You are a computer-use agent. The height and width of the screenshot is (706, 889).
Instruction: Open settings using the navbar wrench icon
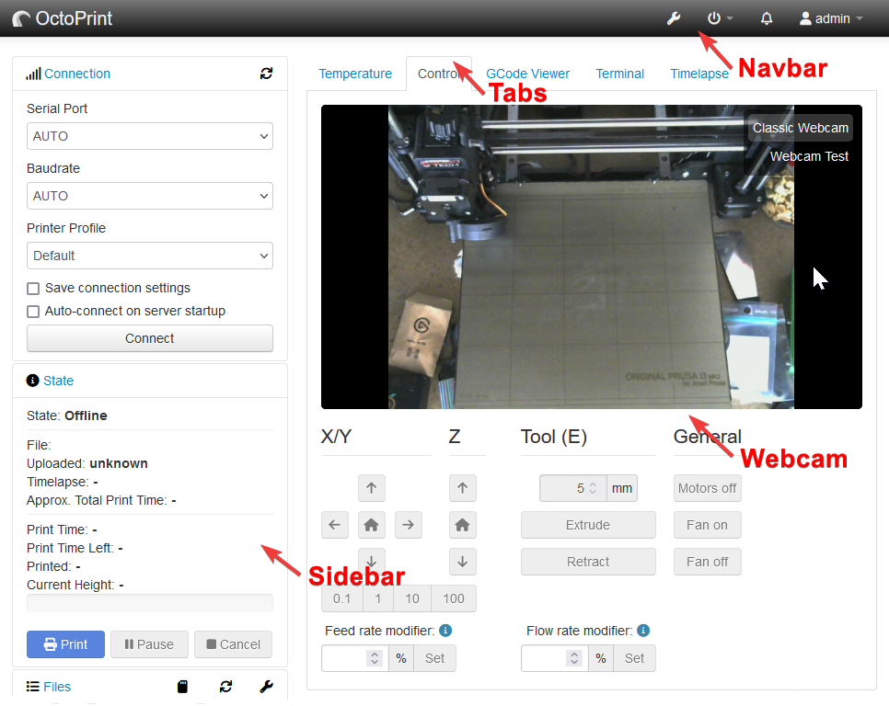[673, 18]
